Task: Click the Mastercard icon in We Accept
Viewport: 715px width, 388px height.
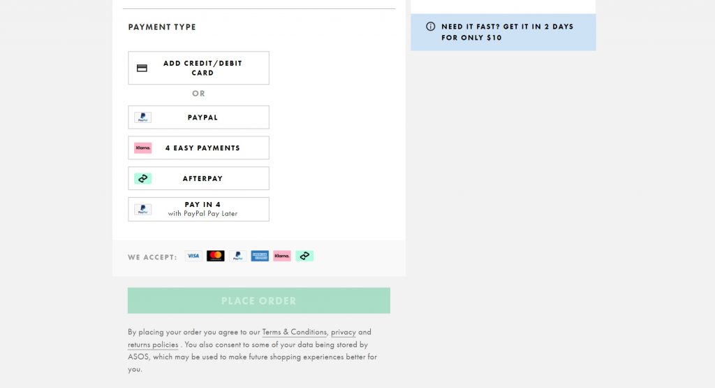Action: tap(216, 256)
